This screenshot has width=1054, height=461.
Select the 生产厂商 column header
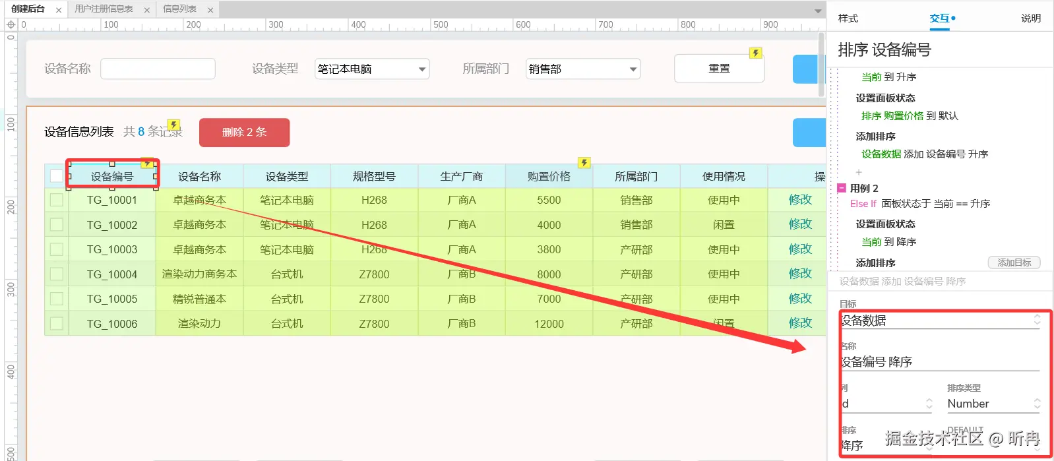click(462, 176)
